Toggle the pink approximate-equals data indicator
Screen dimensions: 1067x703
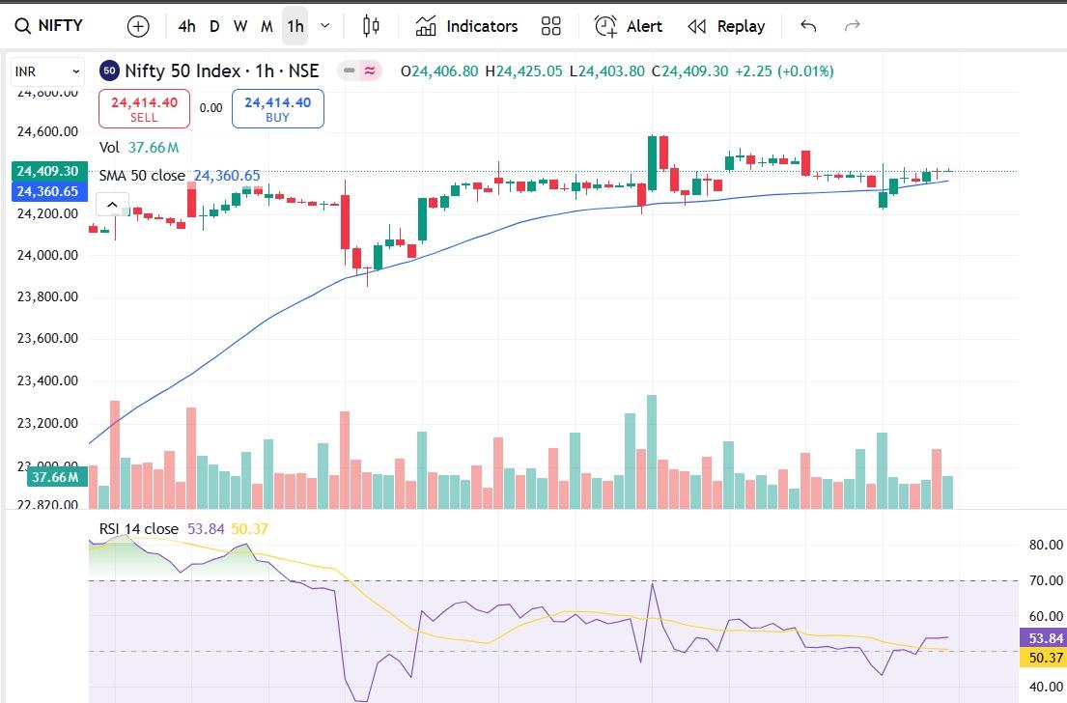[370, 70]
